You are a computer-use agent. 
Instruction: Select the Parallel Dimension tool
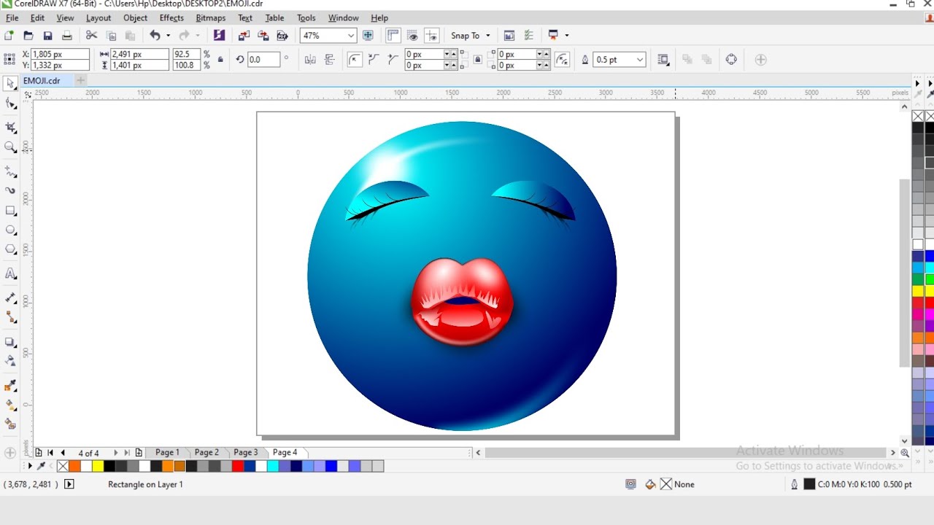[x=10, y=297]
